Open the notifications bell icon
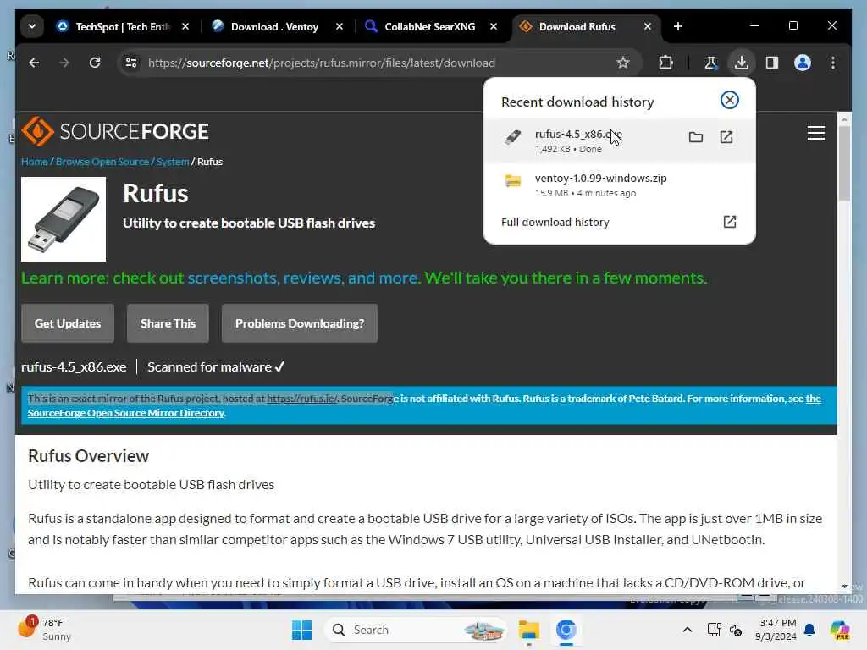Screen dimensions: 867x650 pyautogui.click(x=809, y=630)
